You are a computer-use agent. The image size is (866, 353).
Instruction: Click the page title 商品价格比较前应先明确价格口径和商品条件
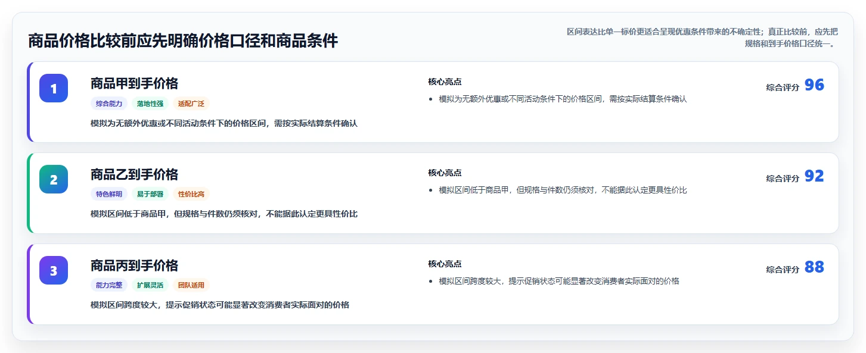[x=183, y=40]
